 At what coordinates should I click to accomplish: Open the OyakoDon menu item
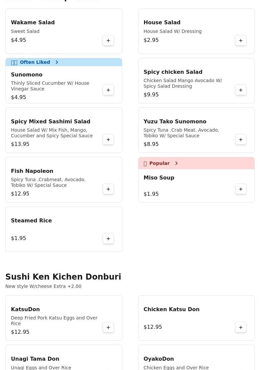(x=159, y=359)
